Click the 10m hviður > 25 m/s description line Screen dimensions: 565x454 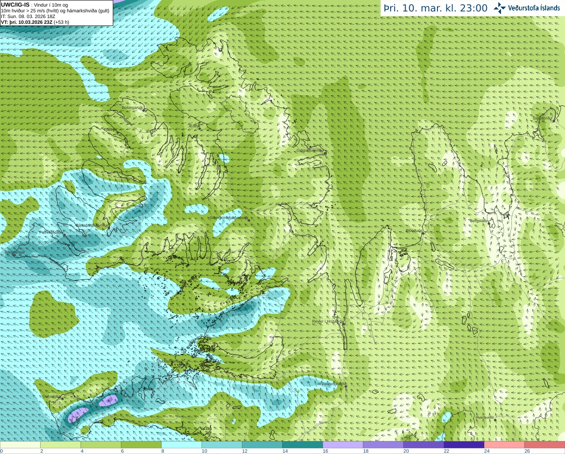click(x=55, y=11)
